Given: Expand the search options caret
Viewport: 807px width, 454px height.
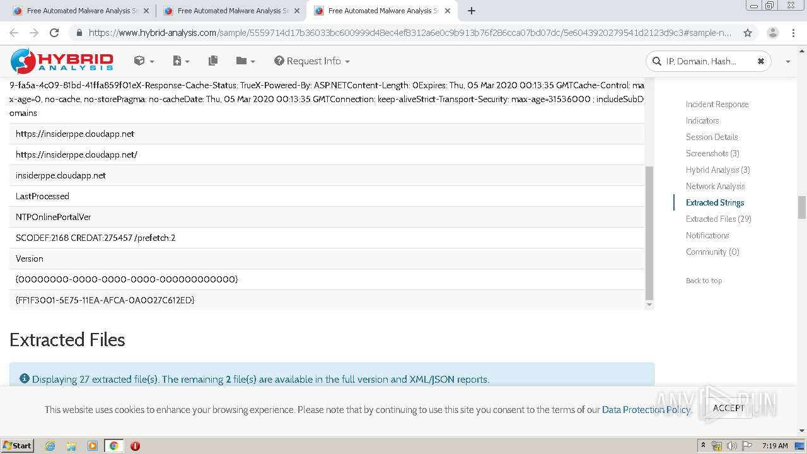Looking at the screenshot, I should click(788, 61).
